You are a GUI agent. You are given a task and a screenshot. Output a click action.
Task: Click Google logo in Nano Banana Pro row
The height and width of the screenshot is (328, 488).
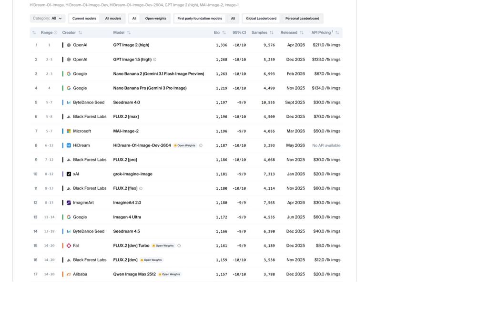(69, 88)
